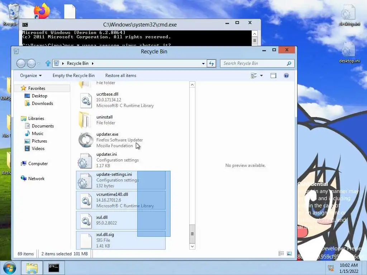Select the xul.dll.sig file icon
The width and height of the screenshot is (367, 275).
pyautogui.click(x=86, y=241)
